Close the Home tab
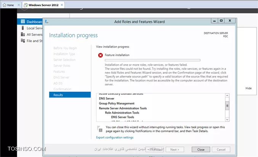Viewport: 258px width, 157px height. coord(19,5)
